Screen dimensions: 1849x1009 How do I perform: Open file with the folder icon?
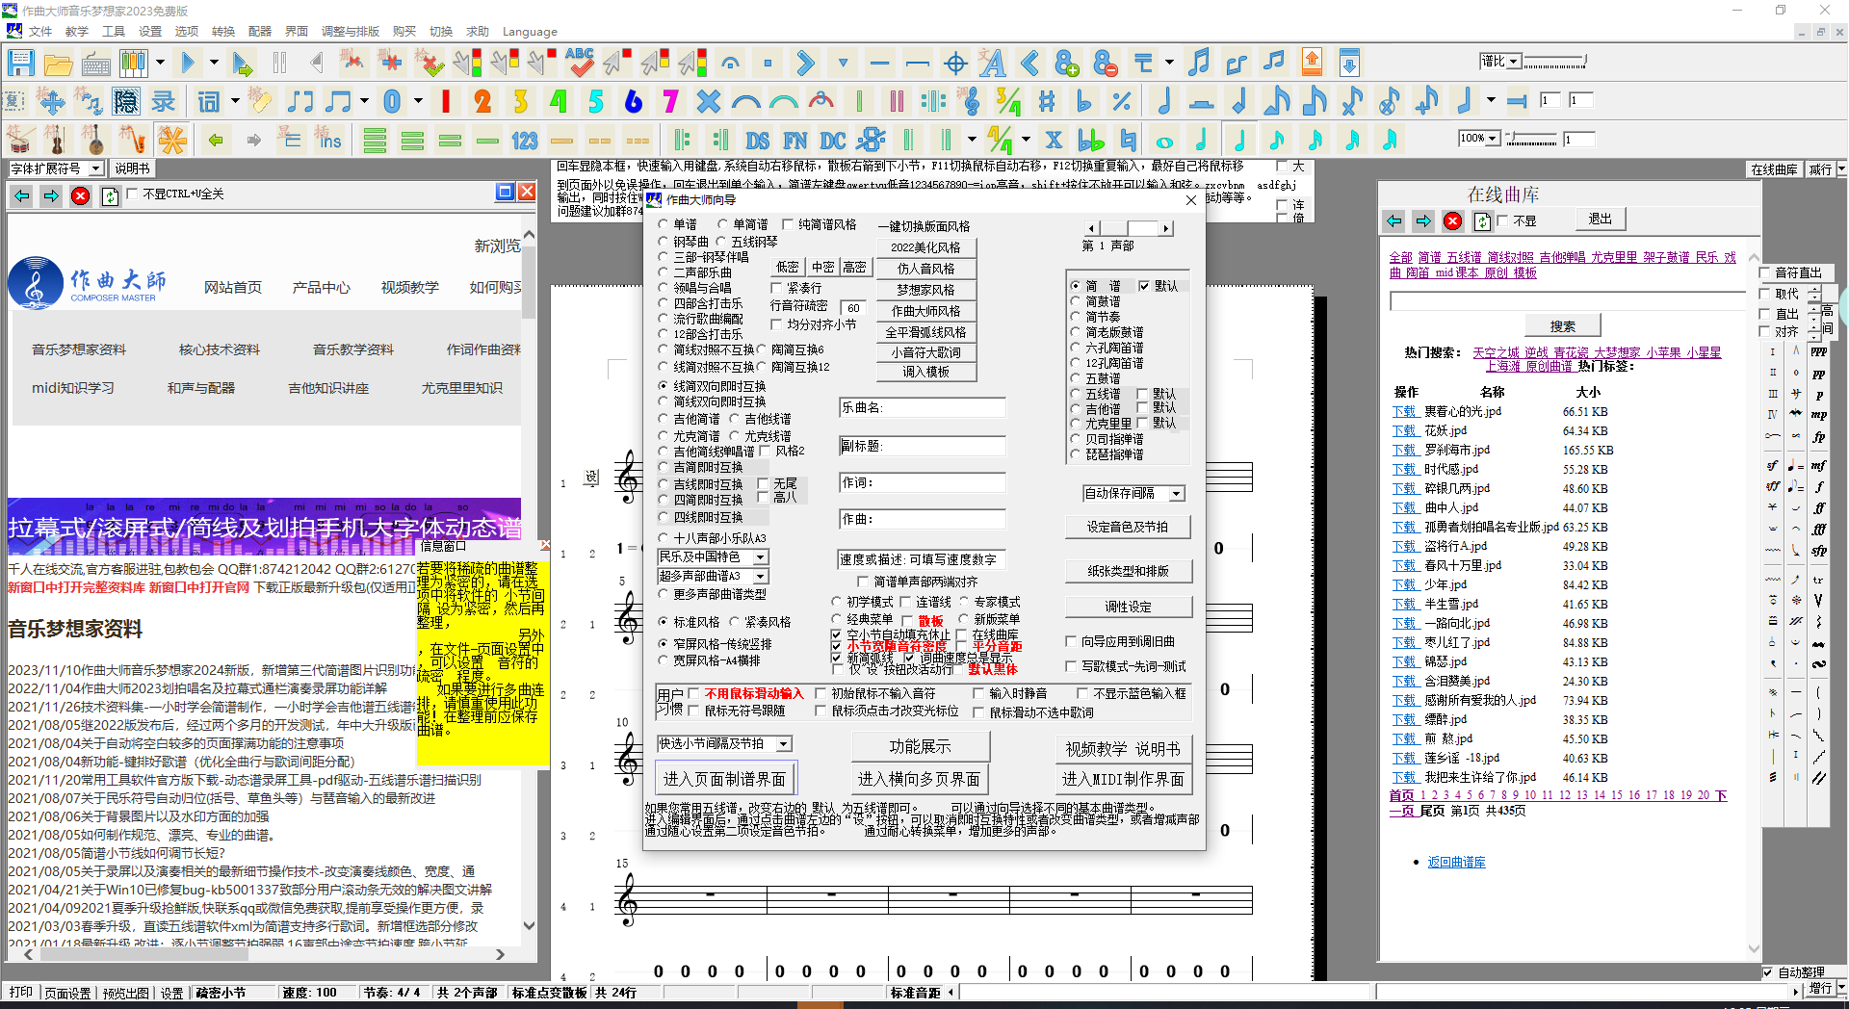coord(58,64)
